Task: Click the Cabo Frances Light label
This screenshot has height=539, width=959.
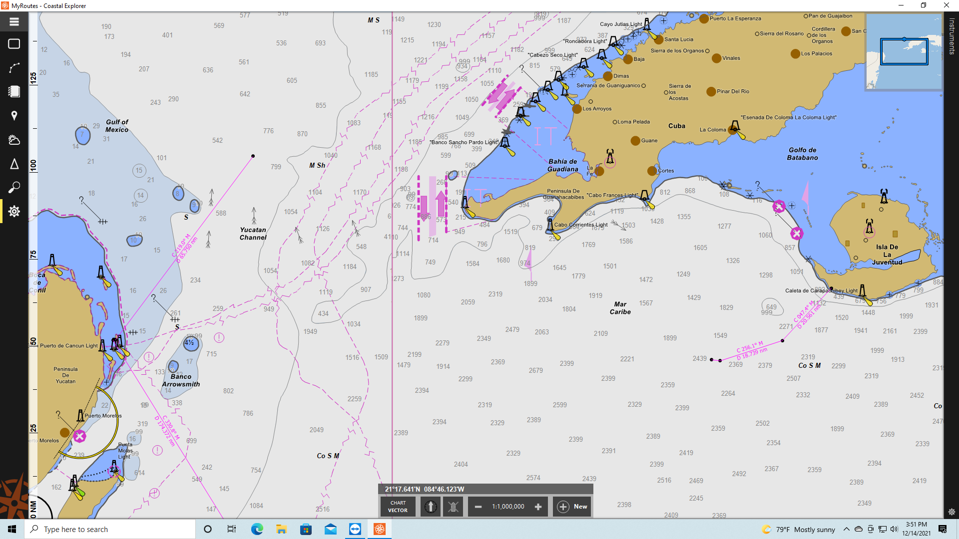Action: pos(612,195)
